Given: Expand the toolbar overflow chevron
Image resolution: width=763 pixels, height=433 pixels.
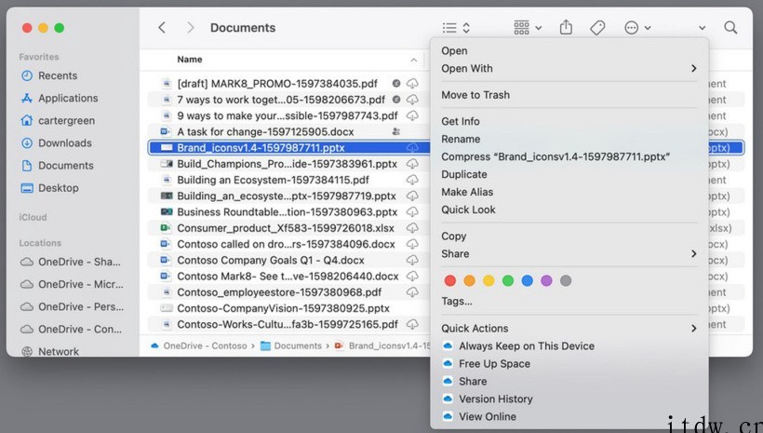Looking at the screenshot, I should (x=702, y=28).
